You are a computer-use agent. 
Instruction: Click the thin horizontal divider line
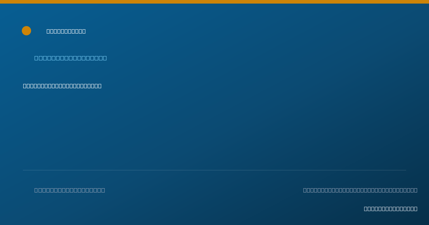pos(214,170)
